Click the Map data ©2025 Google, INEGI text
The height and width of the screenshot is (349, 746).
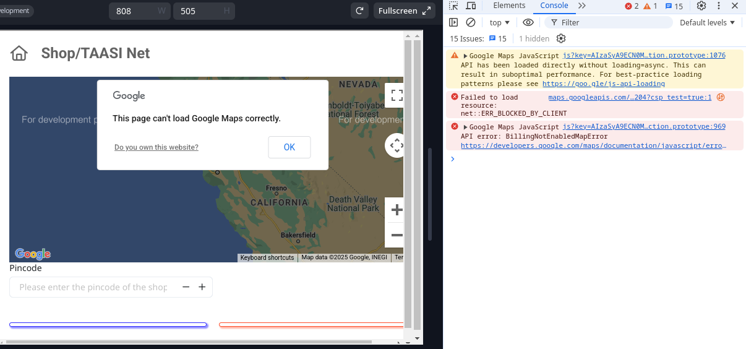pos(345,257)
